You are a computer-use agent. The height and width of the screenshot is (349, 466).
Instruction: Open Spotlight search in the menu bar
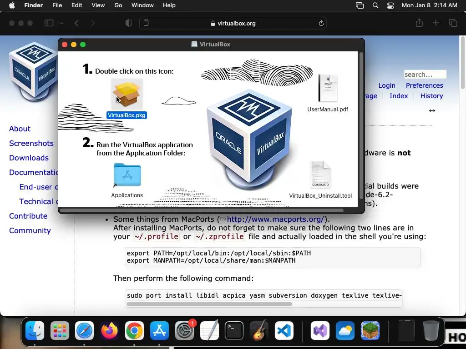click(375, 5)
